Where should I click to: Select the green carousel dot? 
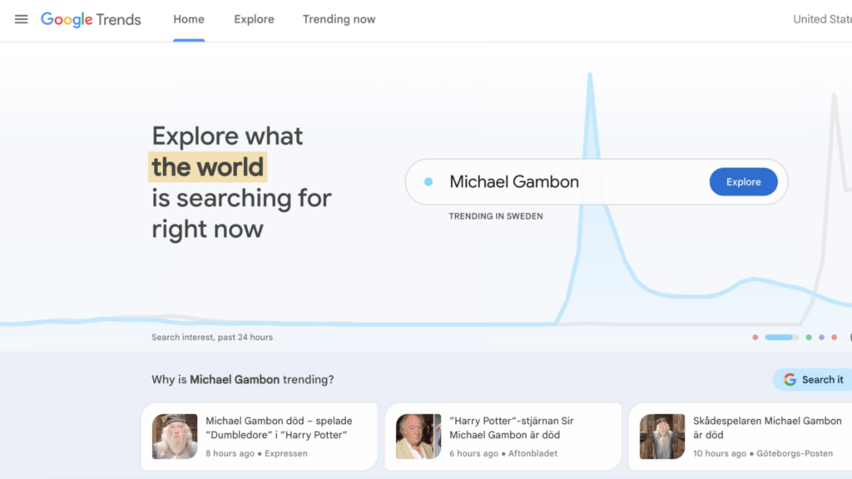(809, 338)
